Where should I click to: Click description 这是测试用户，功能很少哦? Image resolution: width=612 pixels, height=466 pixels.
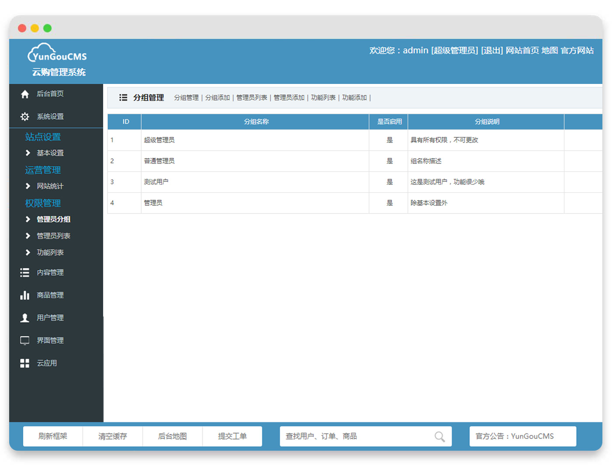(447, 182)
